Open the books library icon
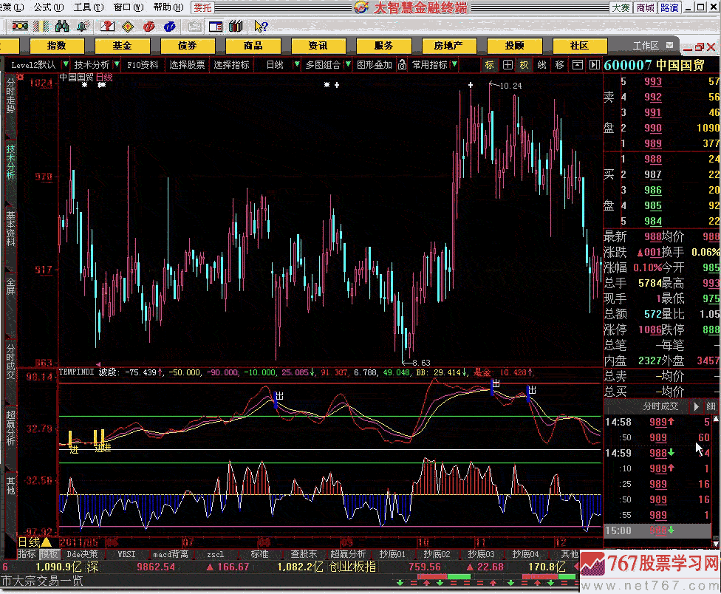The height and width of the screenshot is (594, 721). tap(236, 26)
